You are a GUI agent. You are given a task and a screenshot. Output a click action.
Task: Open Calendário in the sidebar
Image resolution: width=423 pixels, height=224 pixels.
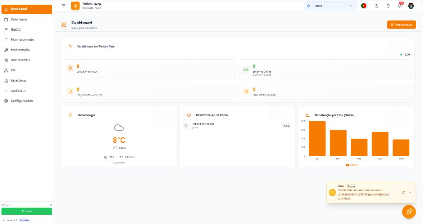click(x=27, y=19)
